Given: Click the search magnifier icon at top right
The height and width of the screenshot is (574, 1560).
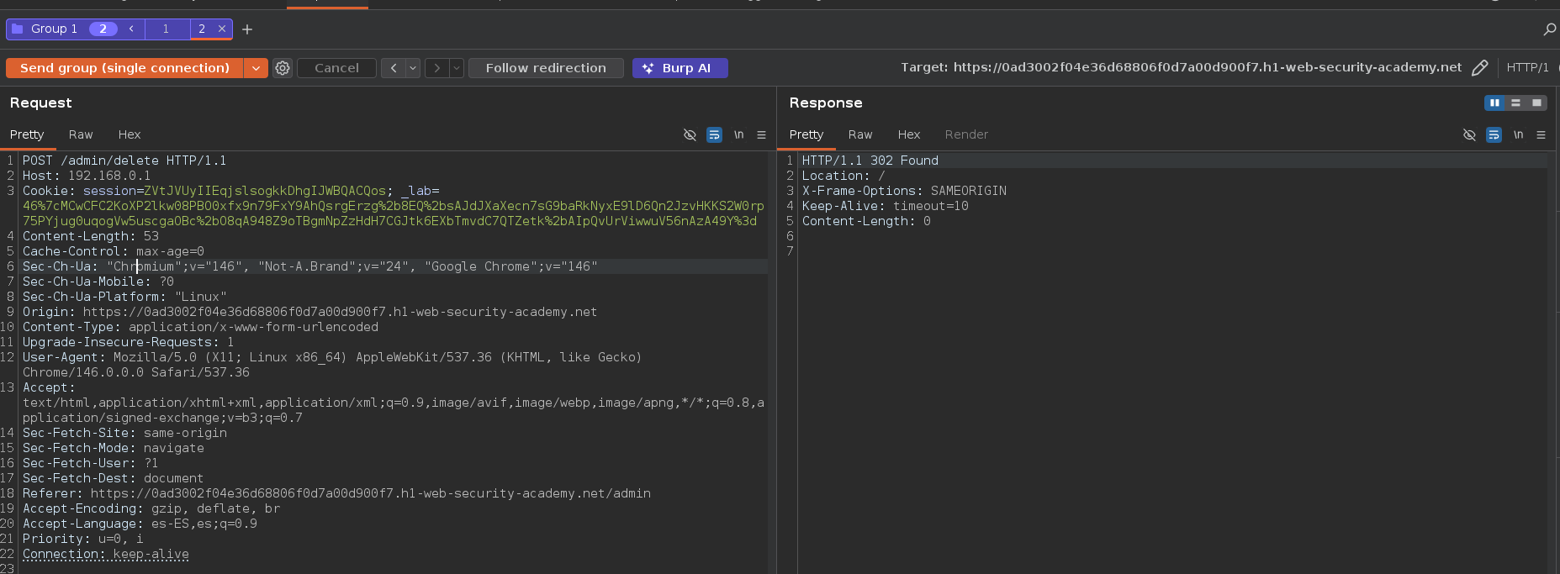Looking at the screenshot, I should click(x=1549, y=29).
